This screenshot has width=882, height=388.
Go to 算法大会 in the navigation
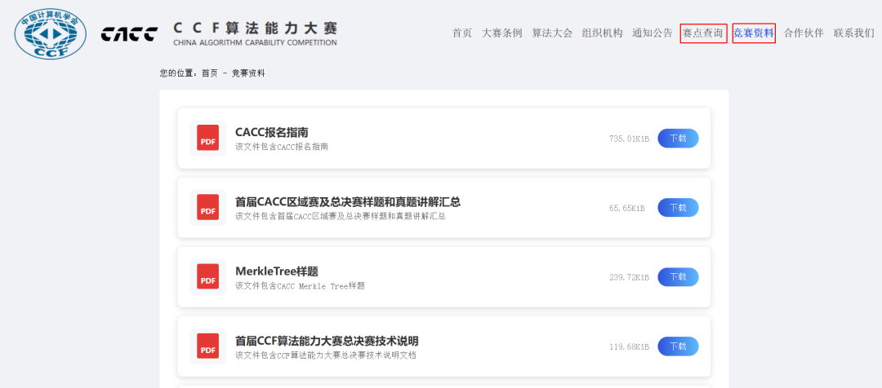tap(552, 33)
